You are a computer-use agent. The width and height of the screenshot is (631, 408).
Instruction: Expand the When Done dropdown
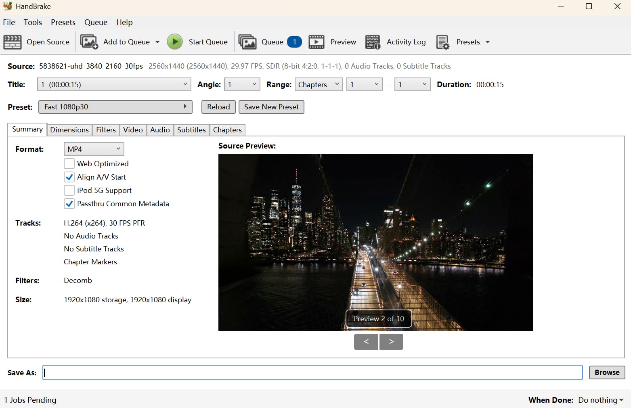pyautogui.click(x=601, y=400)
